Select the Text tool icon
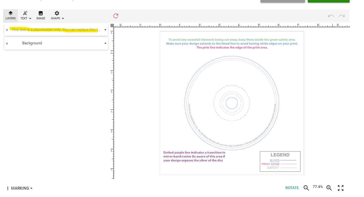The height and width of the screenshot is (197, 364). [25, 13]
